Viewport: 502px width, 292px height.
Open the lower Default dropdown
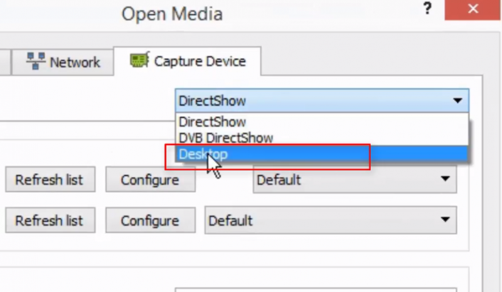click(331, 221)
